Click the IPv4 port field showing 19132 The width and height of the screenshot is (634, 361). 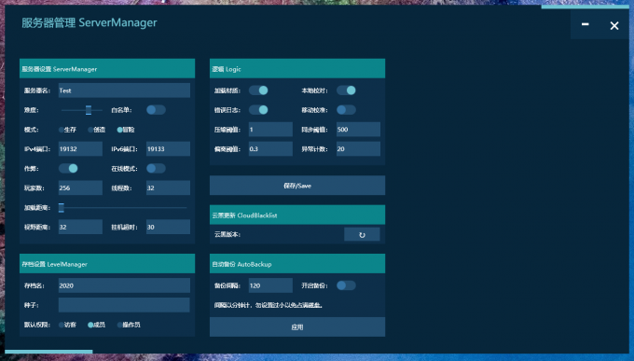(x=80, y=149)
